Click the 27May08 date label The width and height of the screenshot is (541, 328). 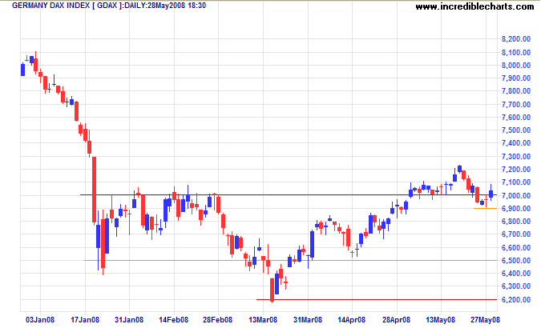coord(485,320)
